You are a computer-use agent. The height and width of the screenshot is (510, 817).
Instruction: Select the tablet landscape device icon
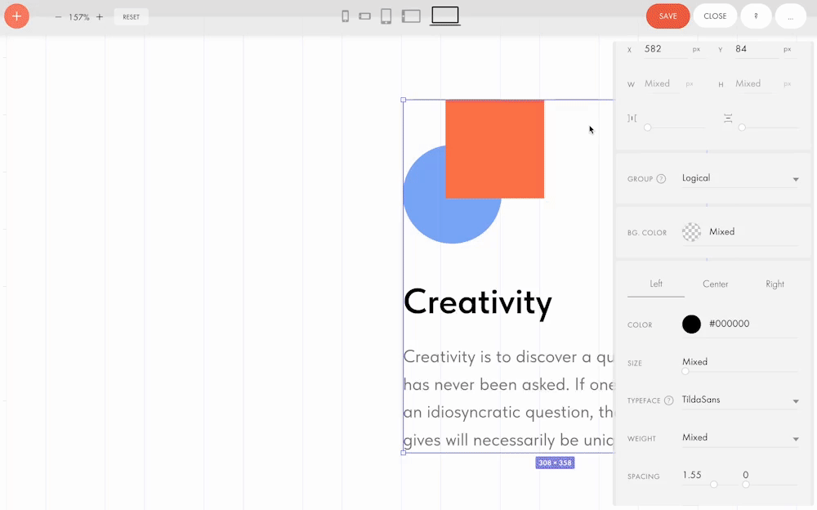(411, 16)
